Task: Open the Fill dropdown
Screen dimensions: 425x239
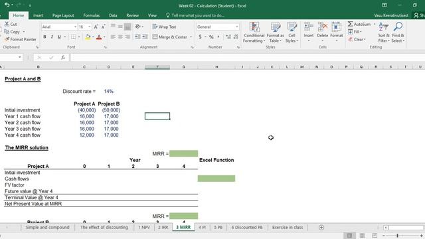Action: [x=355, y=32]
